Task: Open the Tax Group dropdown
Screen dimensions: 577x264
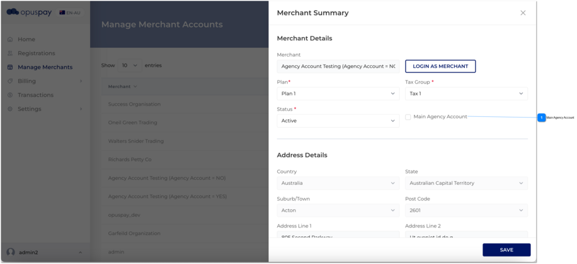Action: click(x=466, y=94)
